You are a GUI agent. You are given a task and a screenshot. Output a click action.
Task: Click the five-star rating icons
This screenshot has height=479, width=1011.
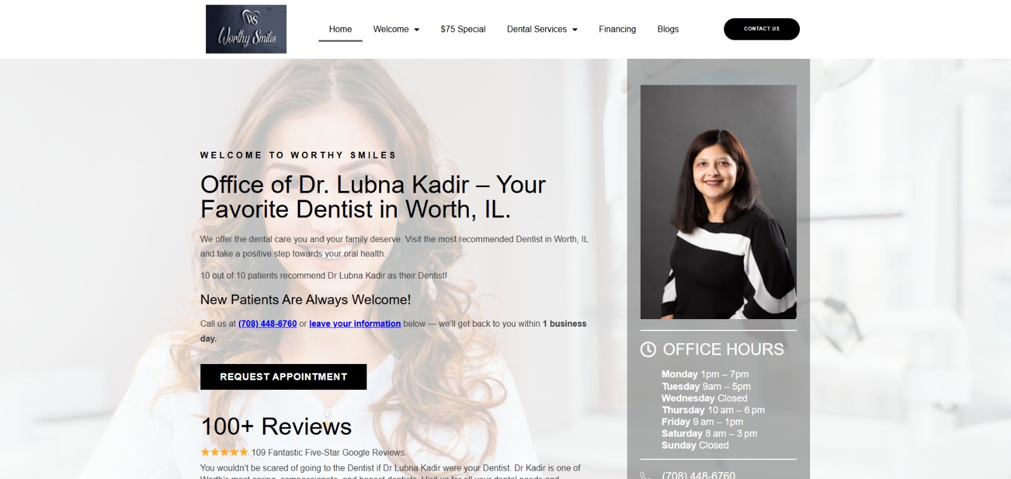(224, 452)
